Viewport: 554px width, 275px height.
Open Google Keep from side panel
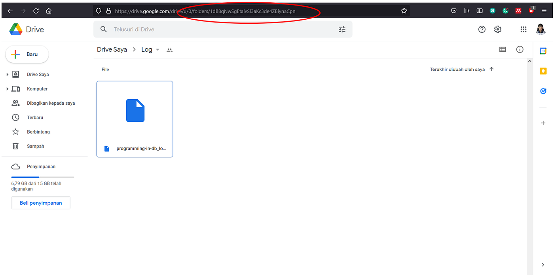[x=543, y=71]
